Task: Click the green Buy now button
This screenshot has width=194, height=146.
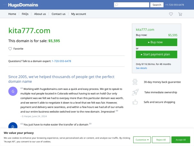Action: 156,42
